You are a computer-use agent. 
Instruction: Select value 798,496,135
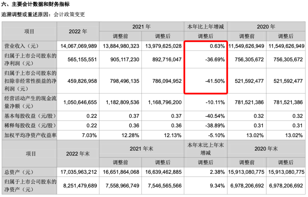[x=125, y=81]
